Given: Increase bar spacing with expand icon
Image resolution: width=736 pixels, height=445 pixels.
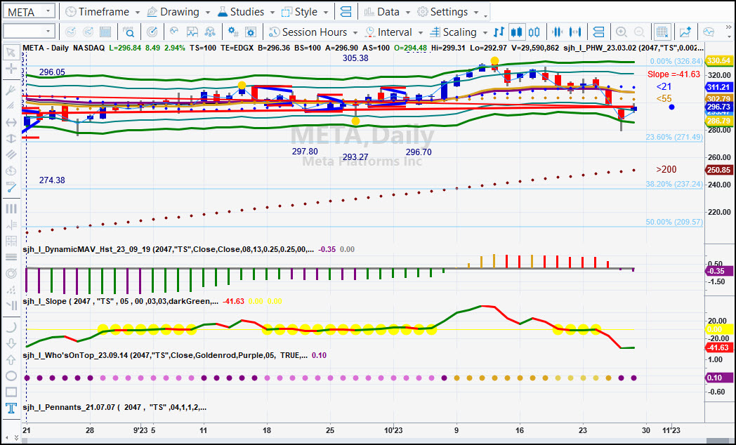Looking at the screenshot, I should click(x=575, y=32).
